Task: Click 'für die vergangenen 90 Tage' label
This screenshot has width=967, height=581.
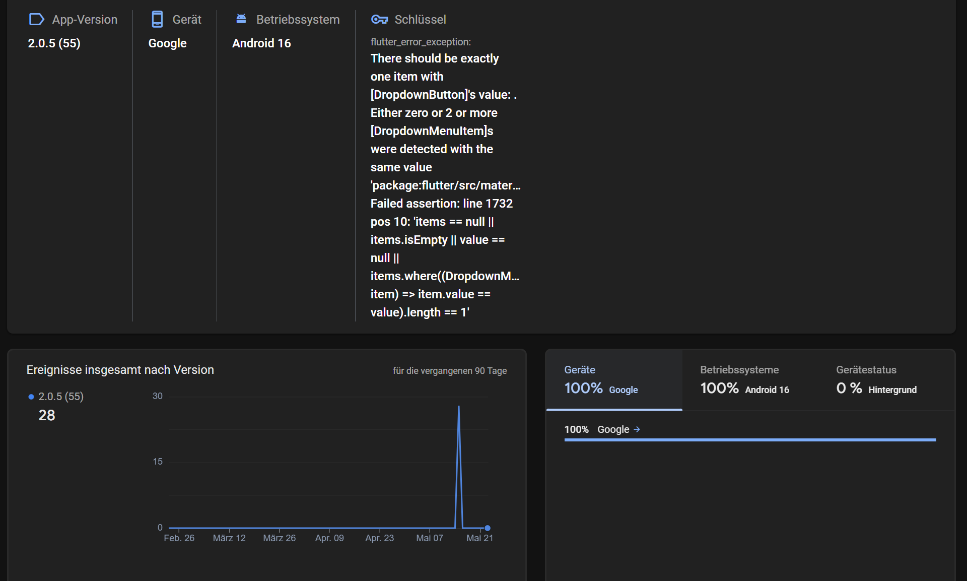Action: tap(449, 371)
